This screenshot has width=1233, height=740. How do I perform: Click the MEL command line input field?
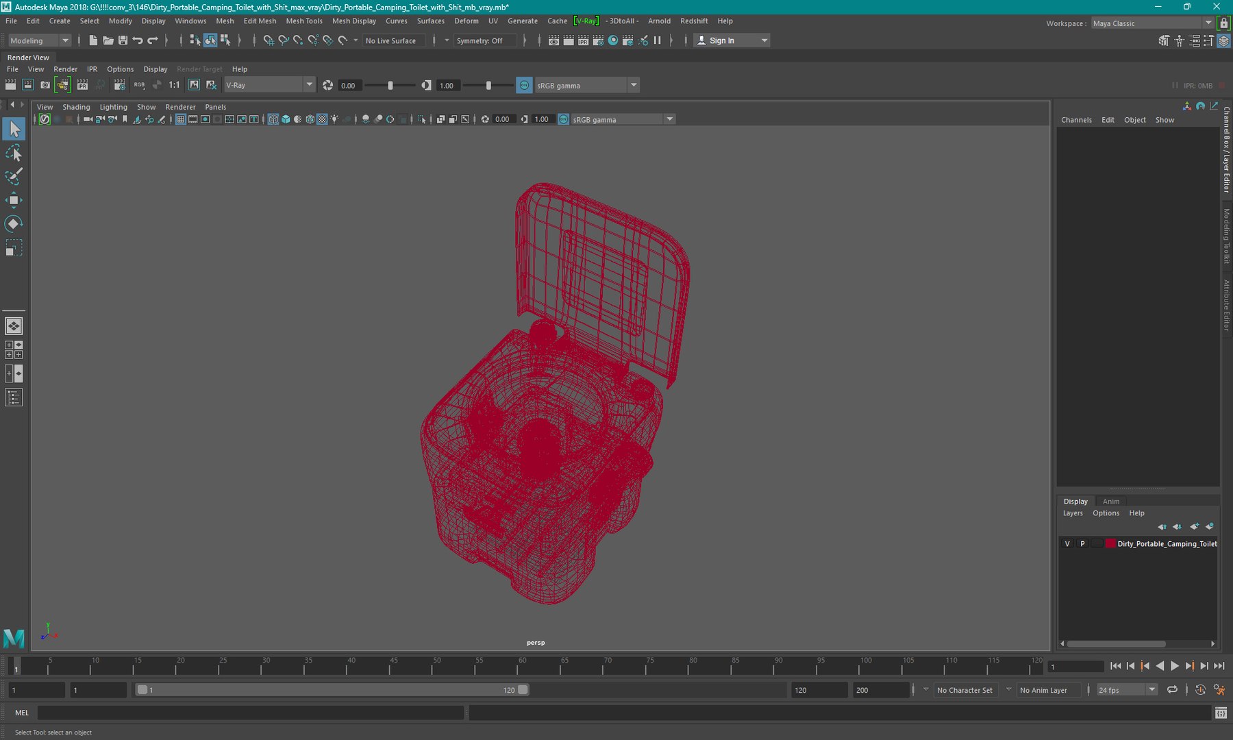coord(250,713)
